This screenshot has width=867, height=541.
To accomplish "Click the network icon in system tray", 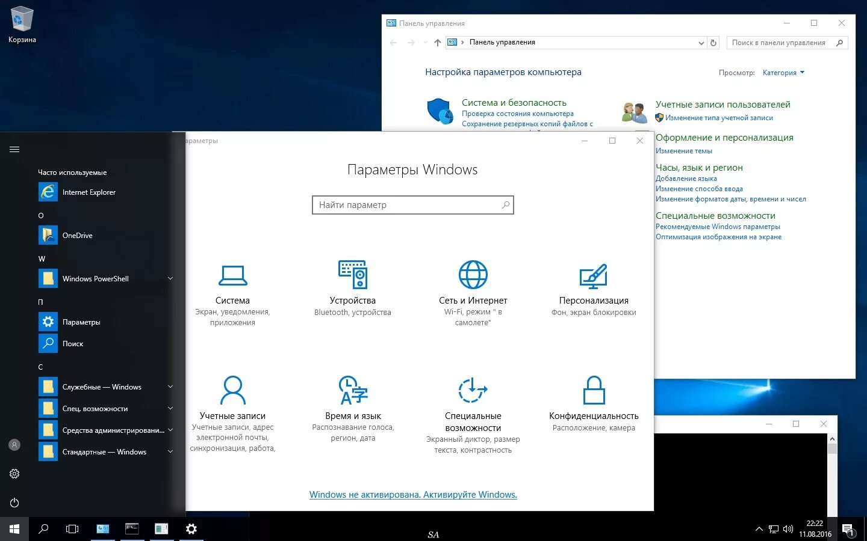I will coord(774,529).
